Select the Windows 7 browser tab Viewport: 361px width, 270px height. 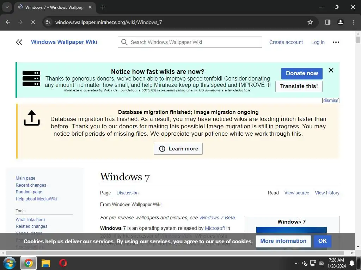[55, 7]
